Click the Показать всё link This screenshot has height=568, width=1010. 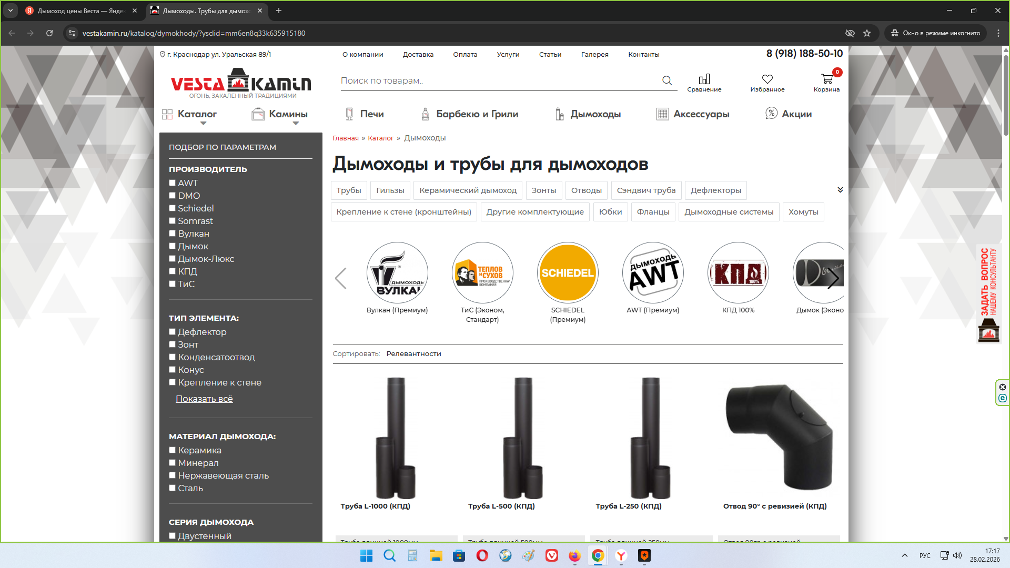[x=204, y=399]
